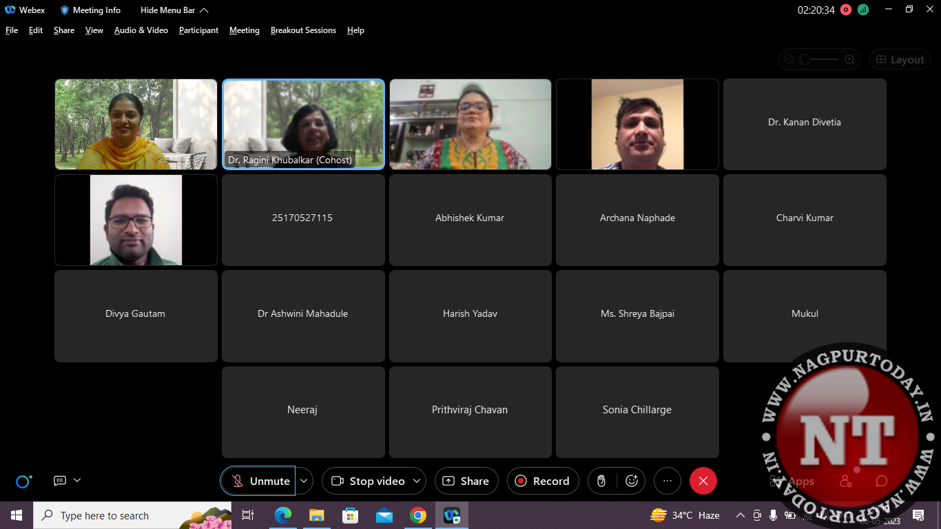This screenshot has width=941, height=529.
Task: Click the zoom in magnifier icon
Action: (x=849, y=60)
